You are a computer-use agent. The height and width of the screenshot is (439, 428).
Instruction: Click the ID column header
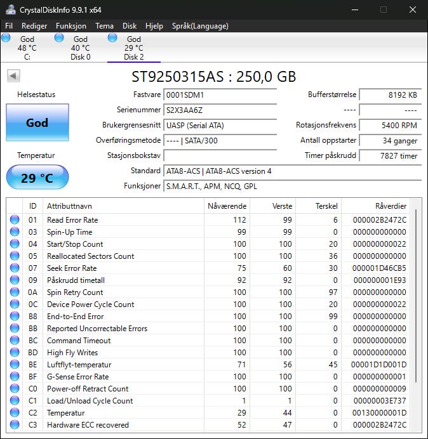(32, 206)
